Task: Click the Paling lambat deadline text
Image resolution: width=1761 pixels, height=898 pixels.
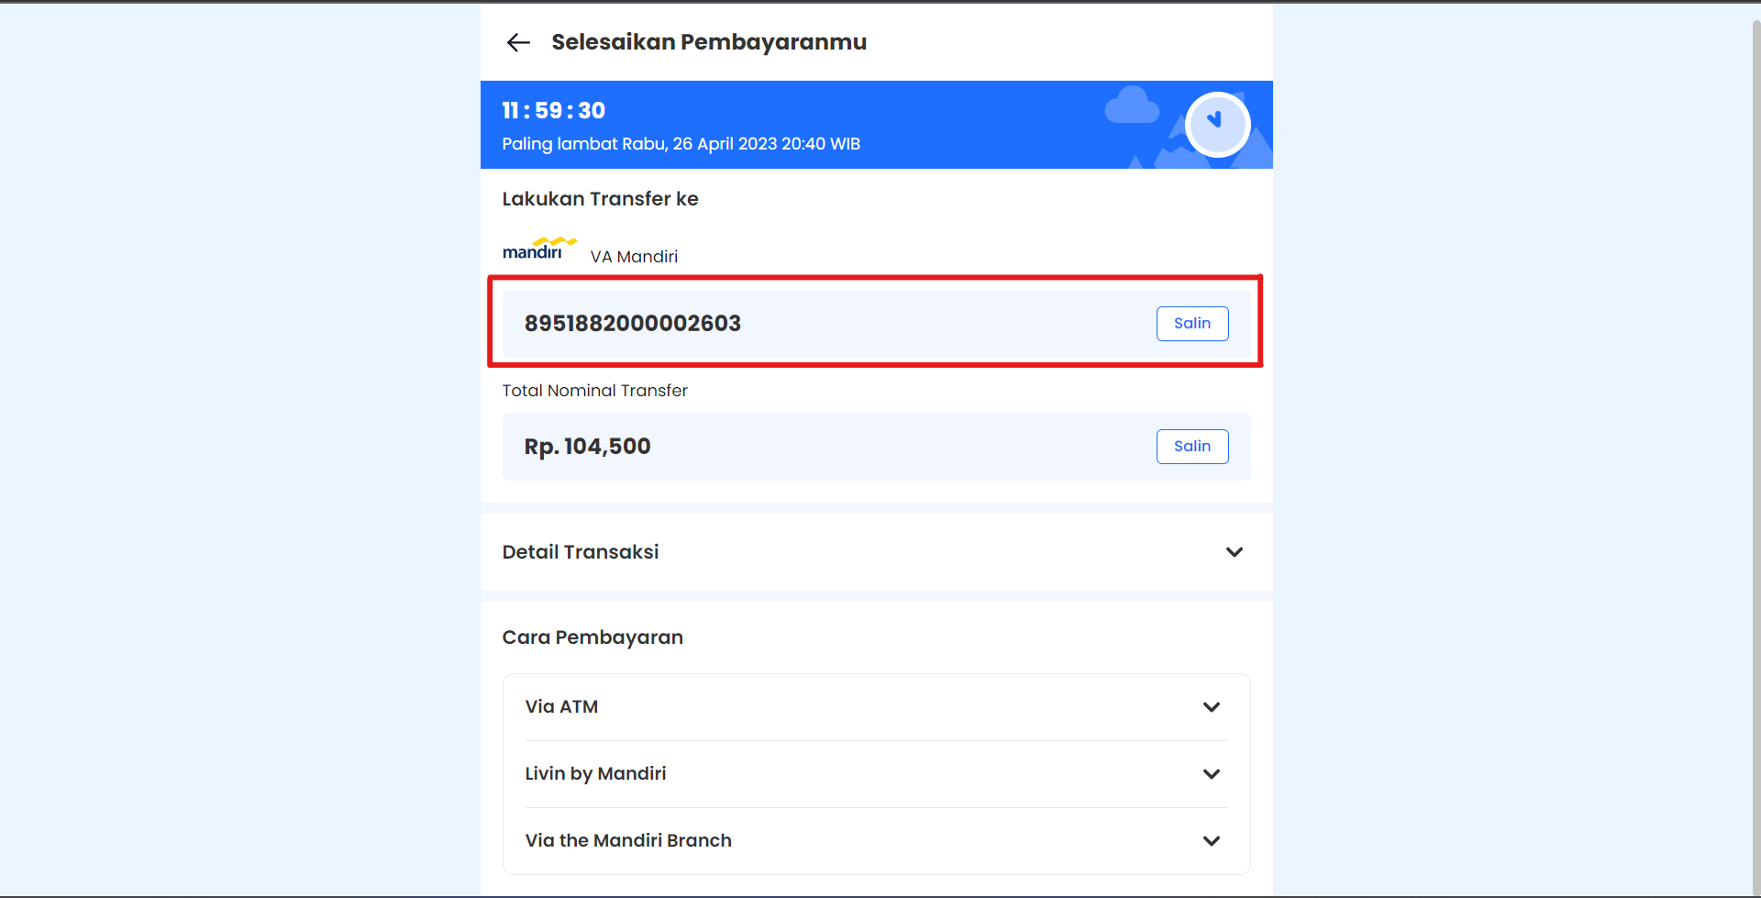Action: click(x=681, y=144)
